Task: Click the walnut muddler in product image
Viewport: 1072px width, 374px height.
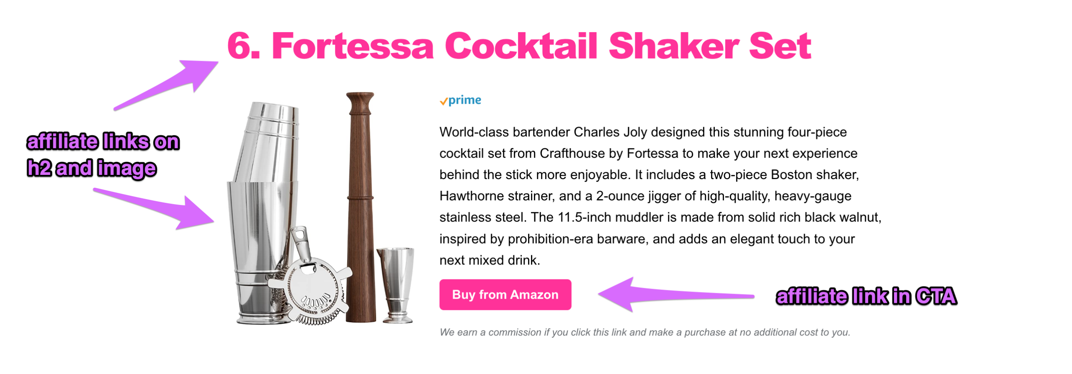Action: [360, 207]
